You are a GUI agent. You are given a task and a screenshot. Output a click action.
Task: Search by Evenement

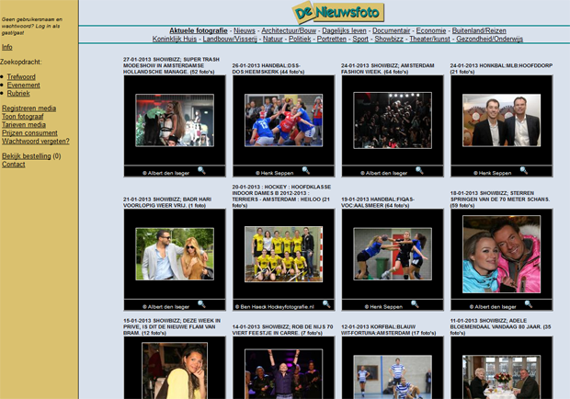pos(23,85)
